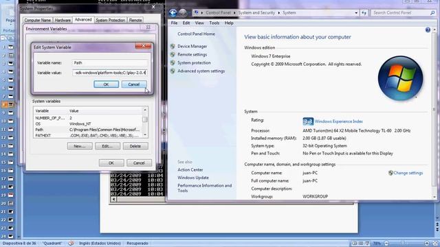Image resolution: width=440 pixels, height=247 pixels.
Task: Select the Advanced tab in System Properties
Action: [x=83, y=20]
